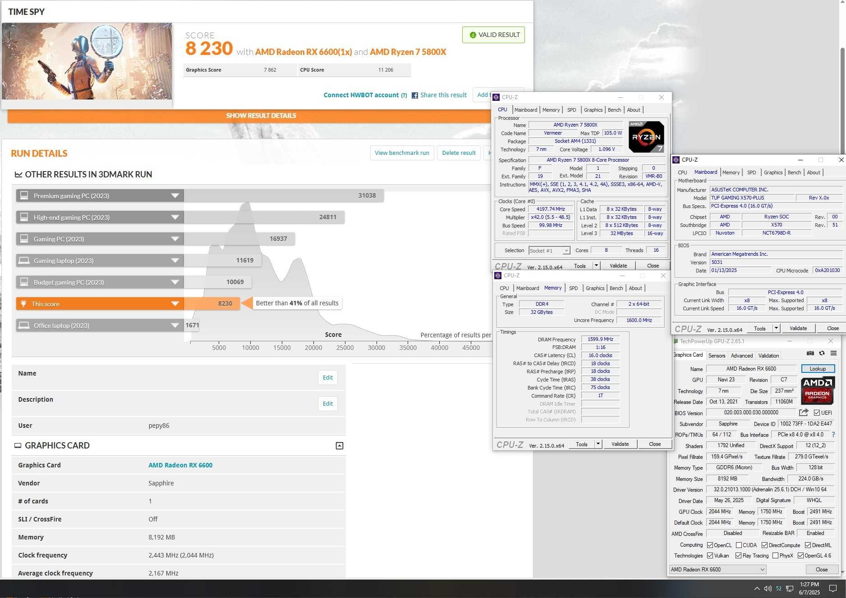The image size is (846, 598).
Task: Click the chart icon beside Other Results heading
Action: tap(18, 174)
